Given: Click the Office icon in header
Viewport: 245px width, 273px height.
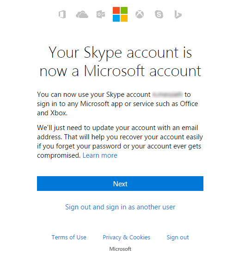Looking at the screenshot, I should (62, 14).
